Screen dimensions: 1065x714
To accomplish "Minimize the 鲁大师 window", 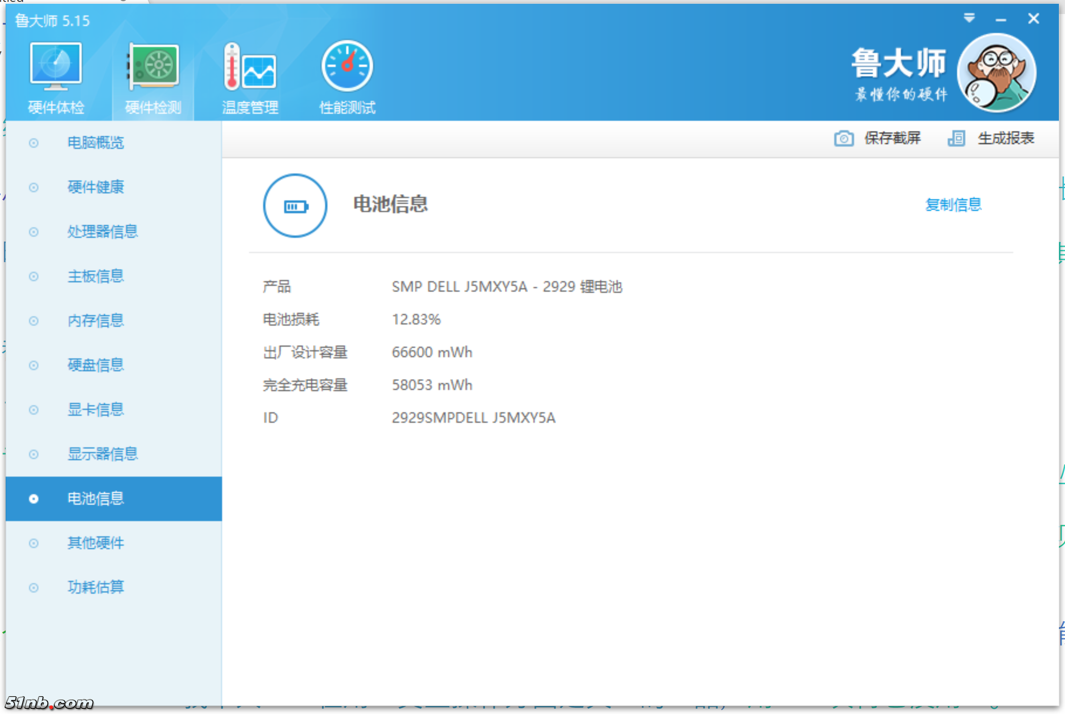I will point(1001,20).
